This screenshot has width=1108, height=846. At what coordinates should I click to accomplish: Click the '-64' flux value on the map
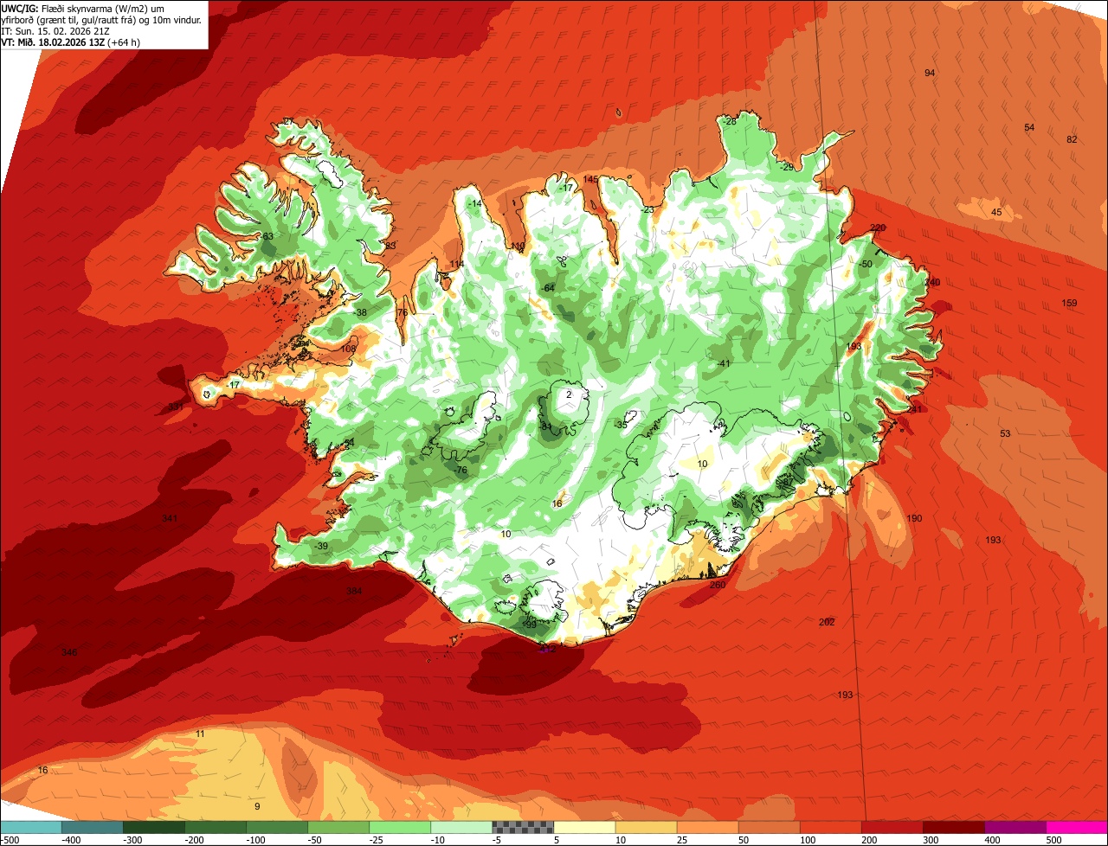click(x=547, y=288)
